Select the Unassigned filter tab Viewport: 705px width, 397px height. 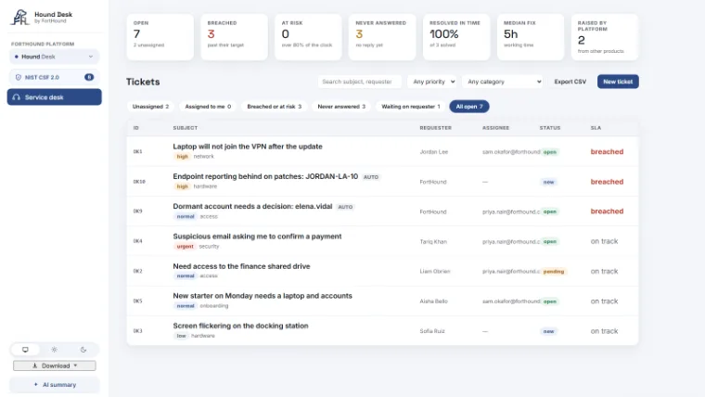150,107
